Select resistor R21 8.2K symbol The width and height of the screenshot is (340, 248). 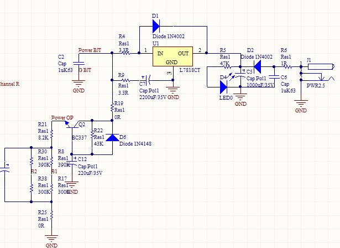51,135
